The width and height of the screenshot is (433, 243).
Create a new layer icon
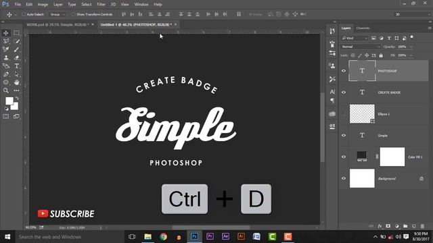pyautogui.click(x=413, y=226)
